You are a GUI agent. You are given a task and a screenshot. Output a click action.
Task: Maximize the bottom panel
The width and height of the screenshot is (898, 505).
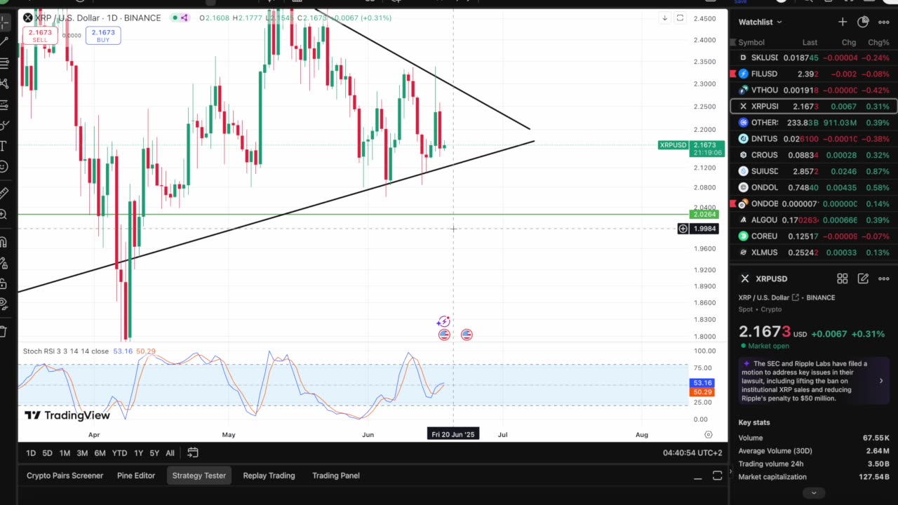(x=717, y=476)
